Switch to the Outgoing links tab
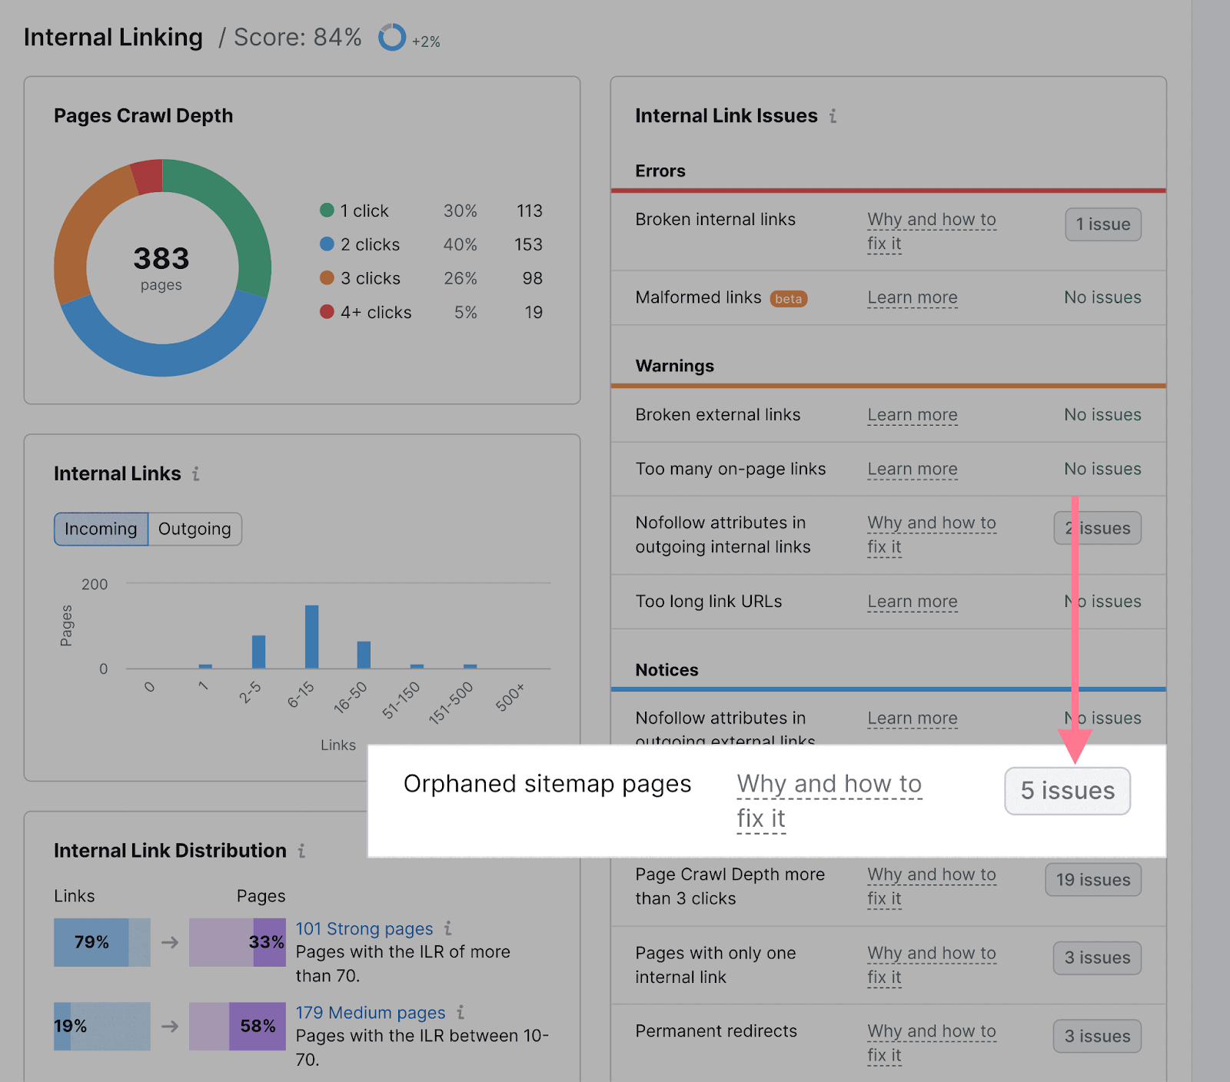The width and height of the screenshot is (1230, 1082). pos(194,529)
